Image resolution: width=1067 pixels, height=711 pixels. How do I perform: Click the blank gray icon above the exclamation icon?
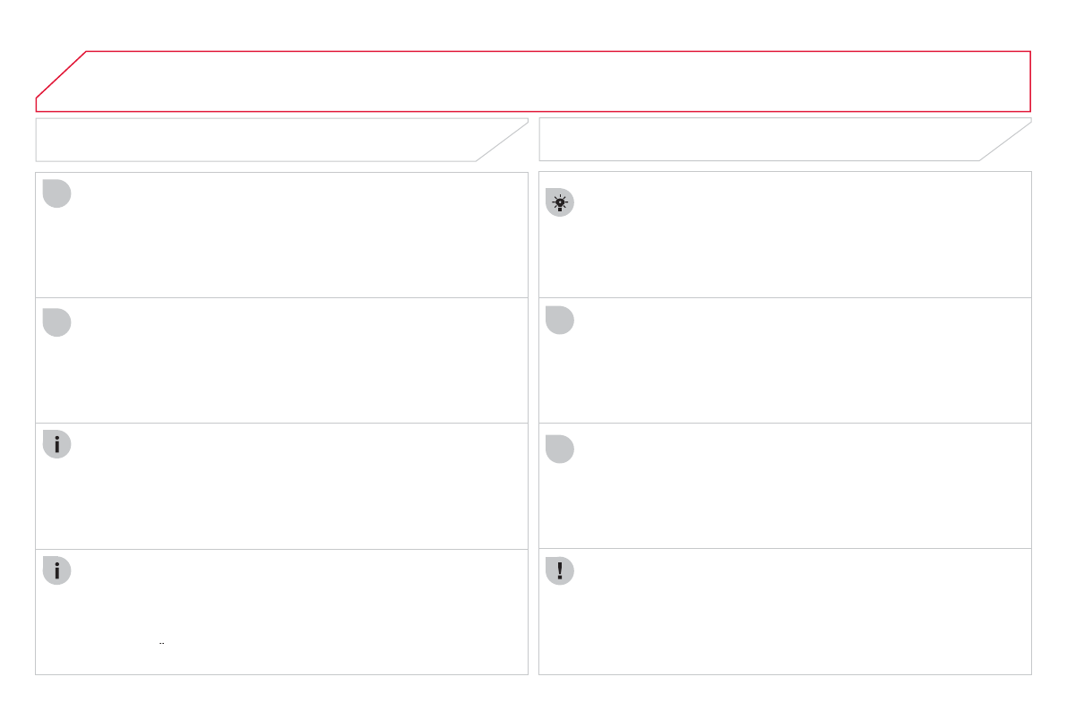[x=560, y=449]
